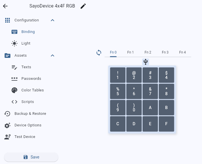Open Device Options via the gear icon
The width and height of the screenshot is (202, 164).
pyautogui.click(x=8, y=125)
